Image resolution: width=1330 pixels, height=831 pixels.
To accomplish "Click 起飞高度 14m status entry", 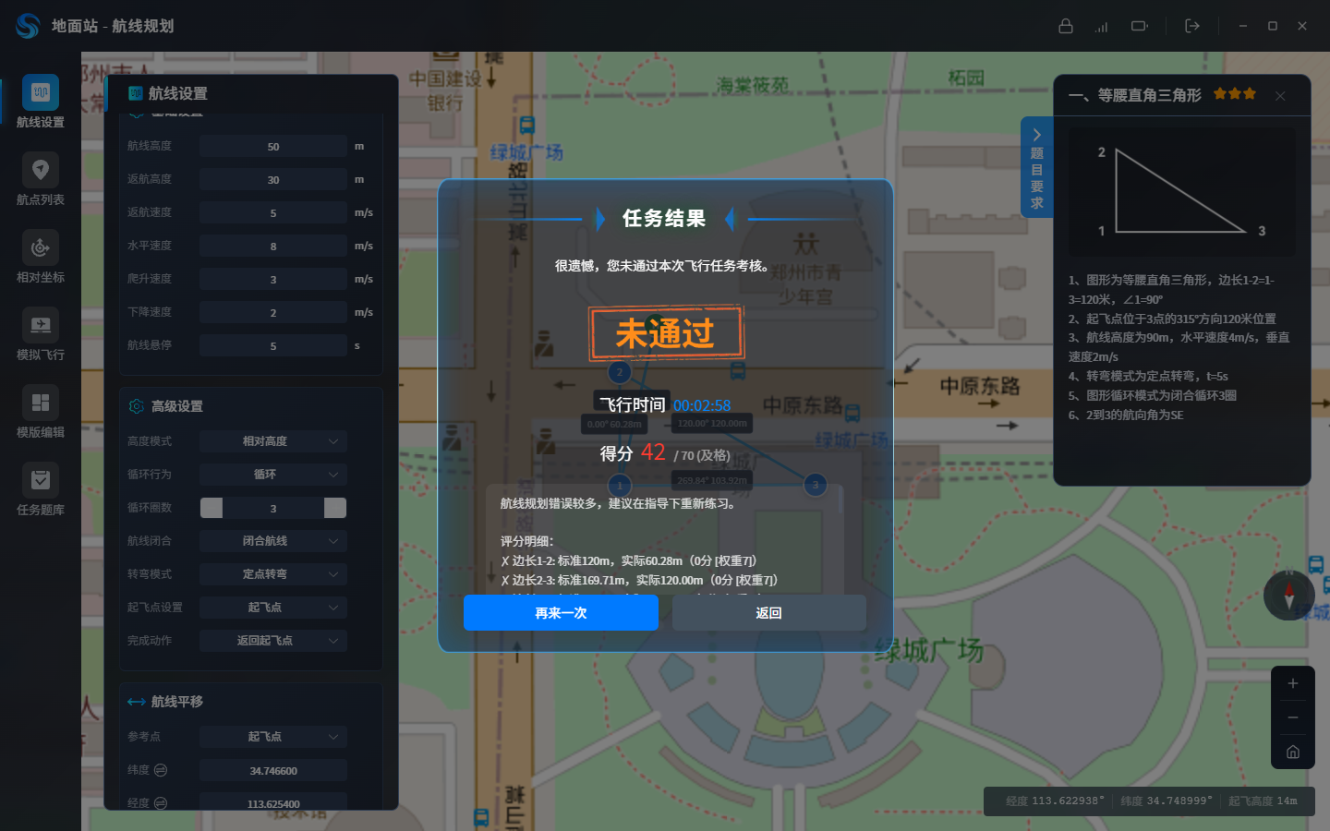I will 1263,801.
